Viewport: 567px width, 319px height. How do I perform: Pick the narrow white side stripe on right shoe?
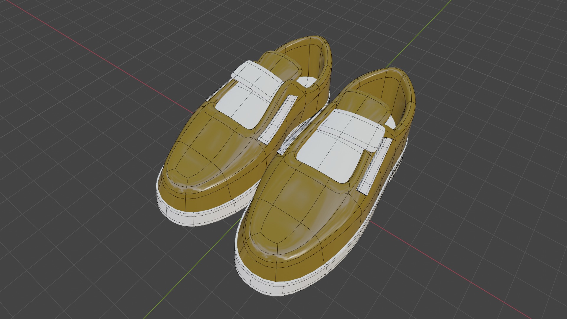tap(375, 166)
